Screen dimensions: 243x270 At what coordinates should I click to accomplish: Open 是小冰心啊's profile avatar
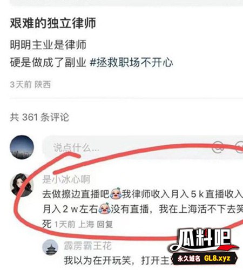tap(22, 185)
